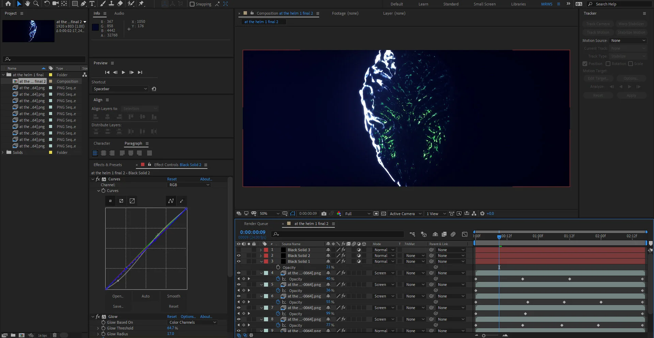Select the Type tool
This screenshot has width=654, height=338.
[92, 4]
